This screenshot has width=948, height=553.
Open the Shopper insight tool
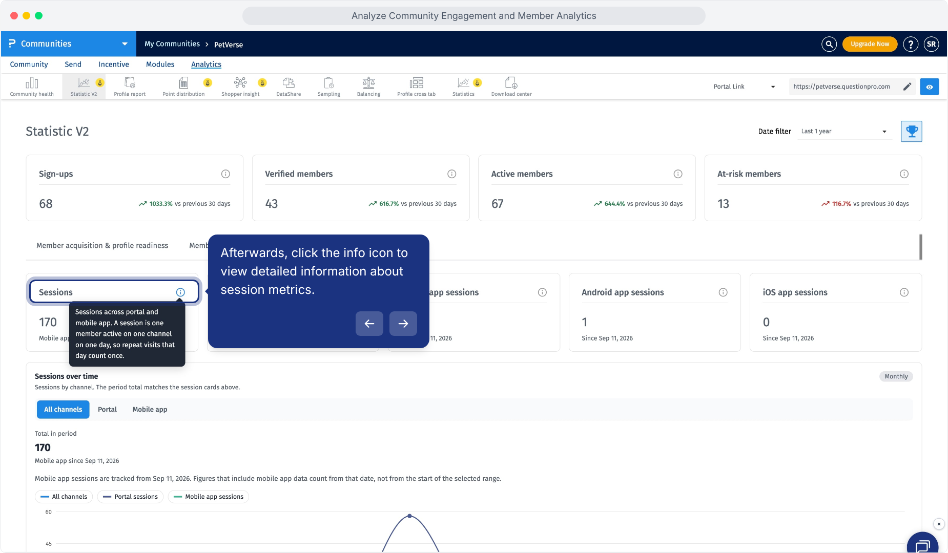tap(240, 87)
